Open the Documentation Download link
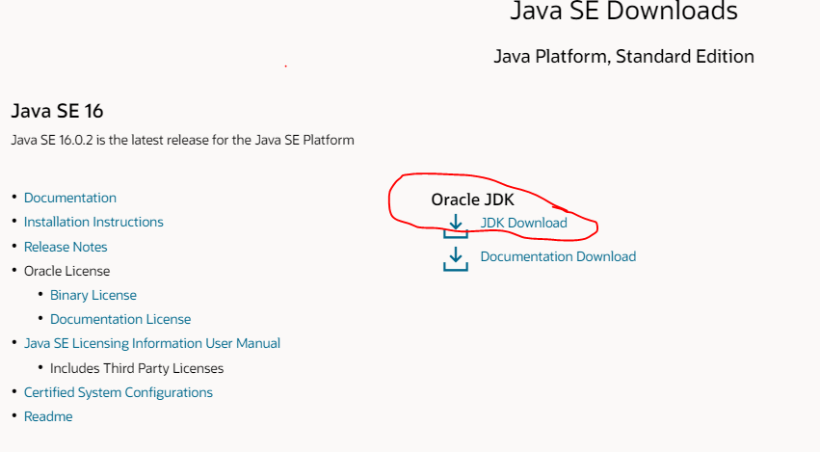 pos(558,256)
